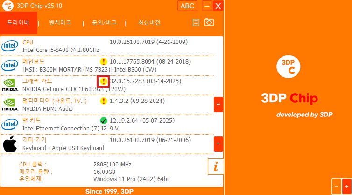Click 'Intel Ethernet Connection (7) I219-V' text

pyautogui.click(x=70, y=129)
